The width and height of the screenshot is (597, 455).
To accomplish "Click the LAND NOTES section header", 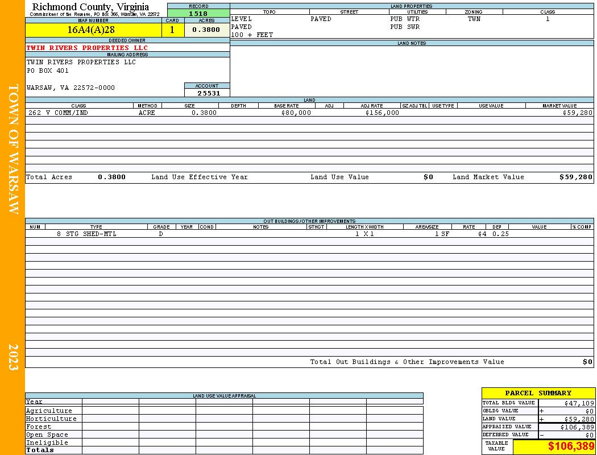I will click(x=412, y=43).
